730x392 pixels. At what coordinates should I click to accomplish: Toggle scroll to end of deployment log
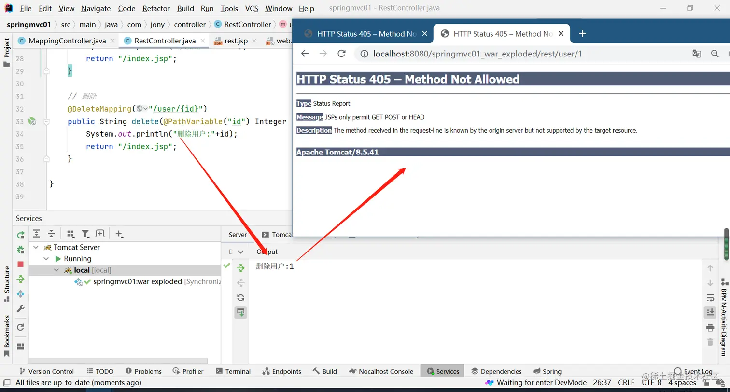240,313
